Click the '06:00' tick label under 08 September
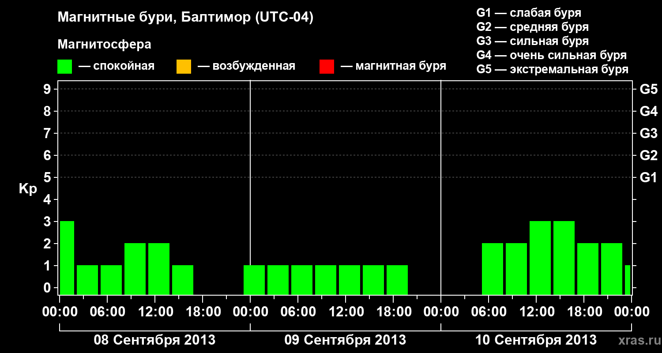Screen dimensions: 662x353 click(108, 312)
